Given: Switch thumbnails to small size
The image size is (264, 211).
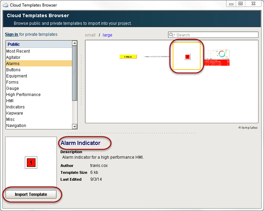Looking at the screenshot, I should pyautogui.click(x=90, y=35).
